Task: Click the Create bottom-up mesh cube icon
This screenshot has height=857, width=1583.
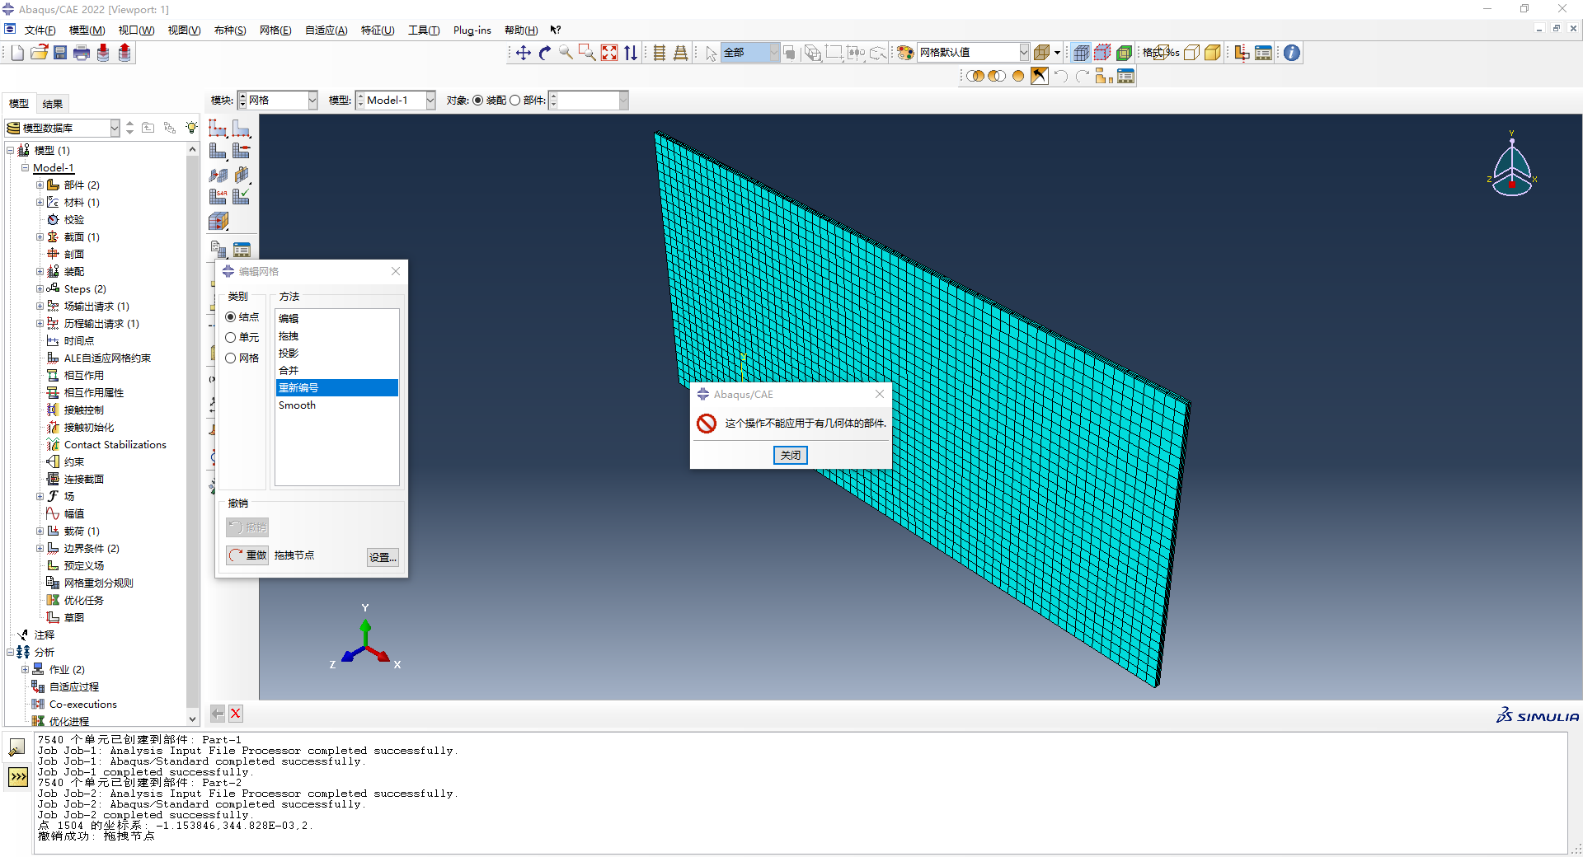Action: coord(218,221)
